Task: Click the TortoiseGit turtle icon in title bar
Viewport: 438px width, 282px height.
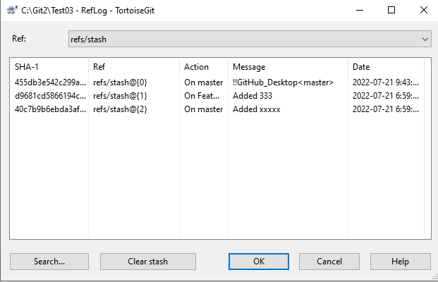Action: coord(11,11)
